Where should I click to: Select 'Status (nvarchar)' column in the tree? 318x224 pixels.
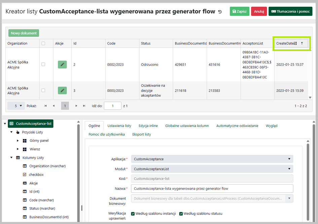click(x=42, y=209)
